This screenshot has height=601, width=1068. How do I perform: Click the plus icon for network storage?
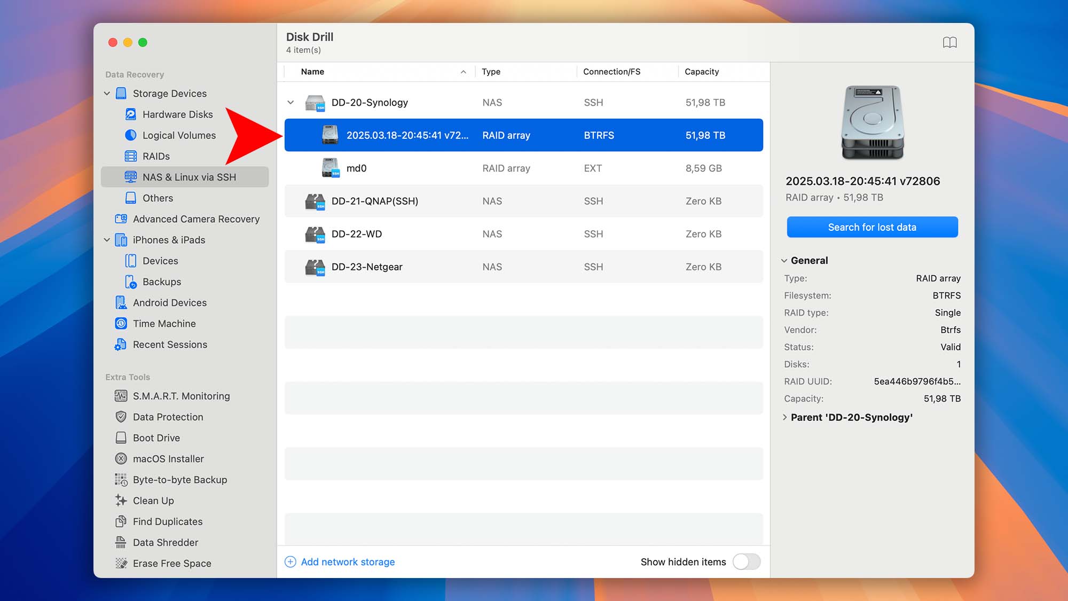pyautogui.click(x=290, y=561)
